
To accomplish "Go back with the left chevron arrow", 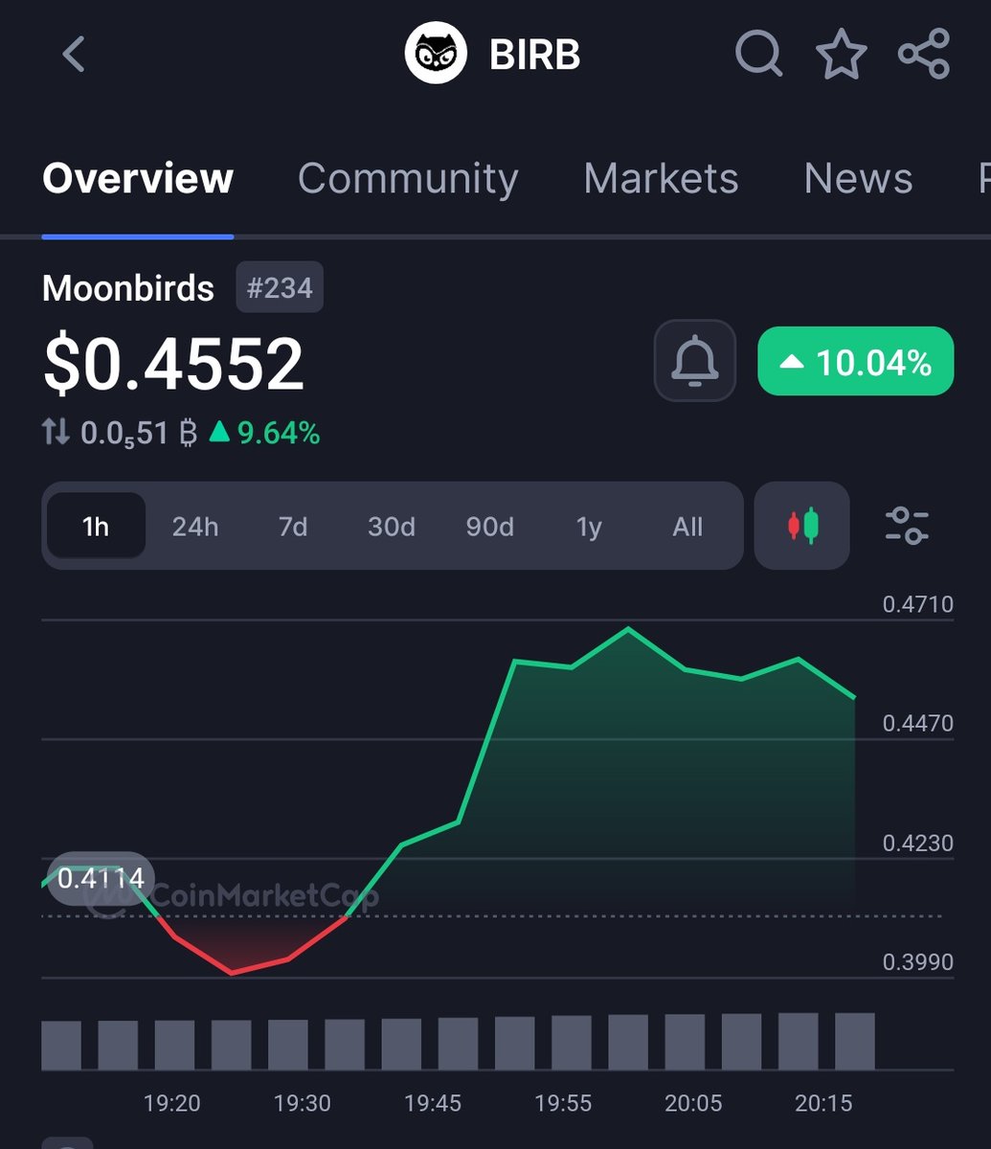I will point(74,55).
